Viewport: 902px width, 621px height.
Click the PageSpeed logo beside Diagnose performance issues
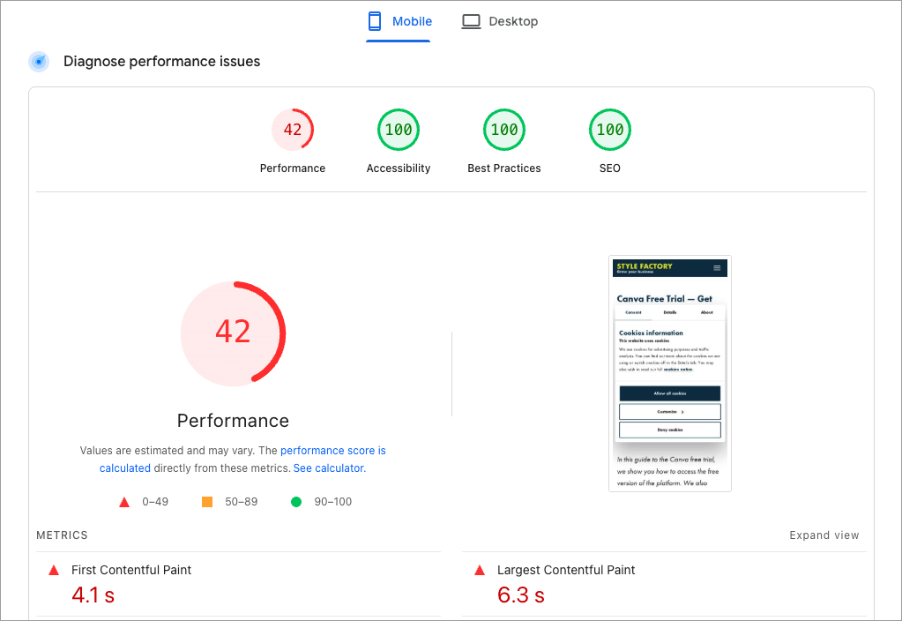click(38, 61)
